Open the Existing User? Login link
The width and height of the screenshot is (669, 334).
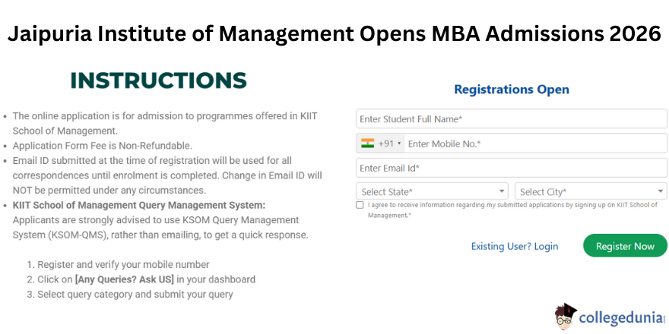pos(514,246)
